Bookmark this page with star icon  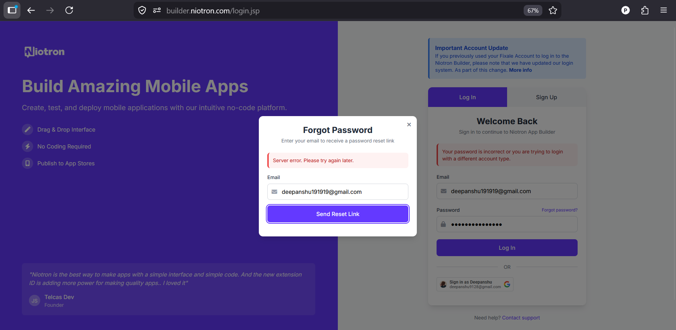[553, 11]
